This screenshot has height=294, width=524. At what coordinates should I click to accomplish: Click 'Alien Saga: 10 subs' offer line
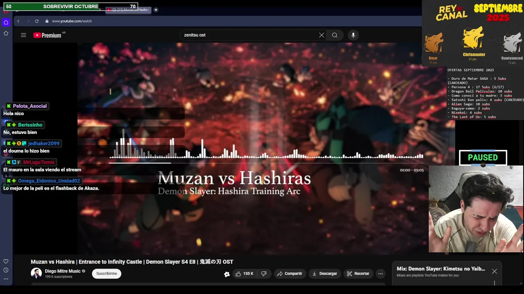point(469,104)
